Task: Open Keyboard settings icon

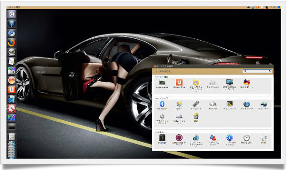Action: [196, 106]
